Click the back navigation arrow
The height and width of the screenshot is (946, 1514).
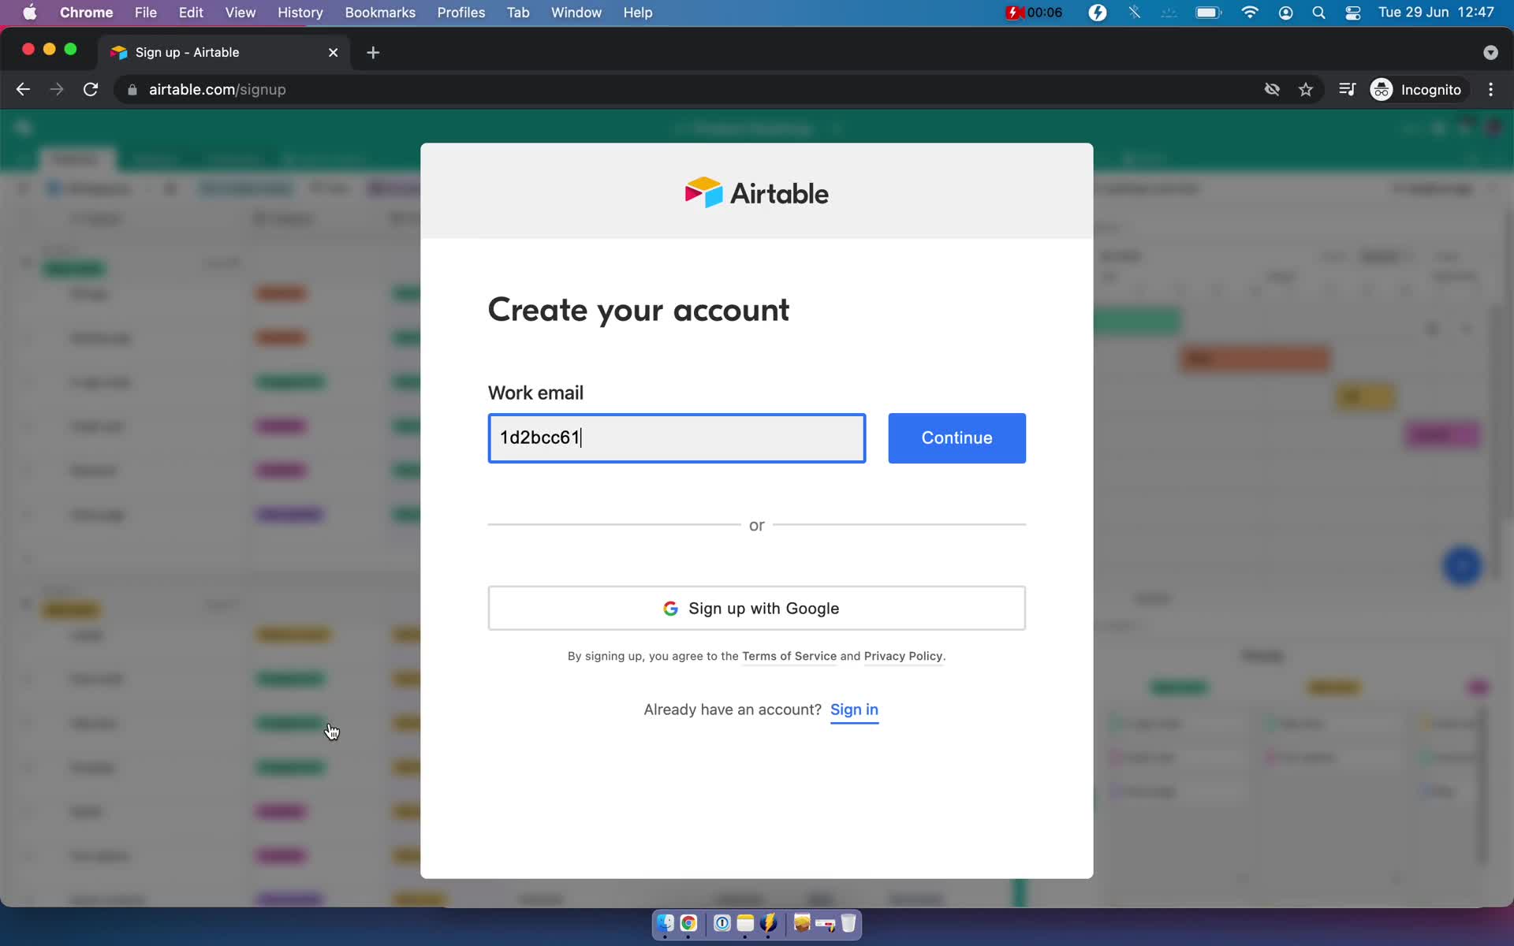(x=22, y=89)
